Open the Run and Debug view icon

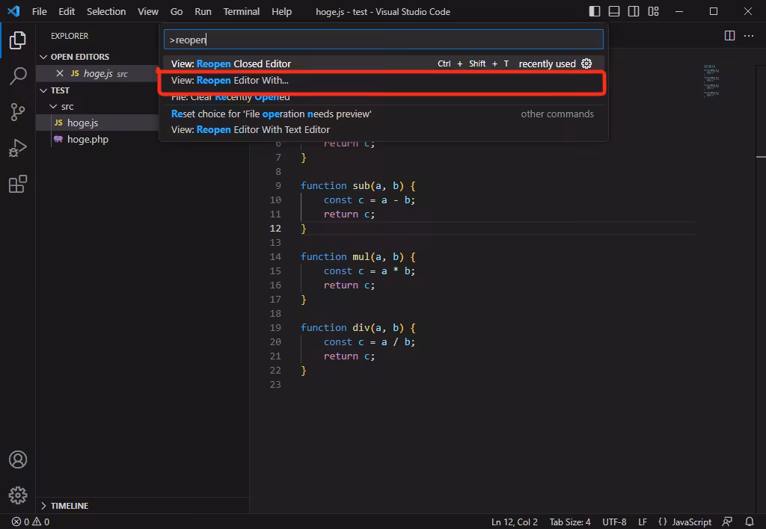click(x=18, y=148)
